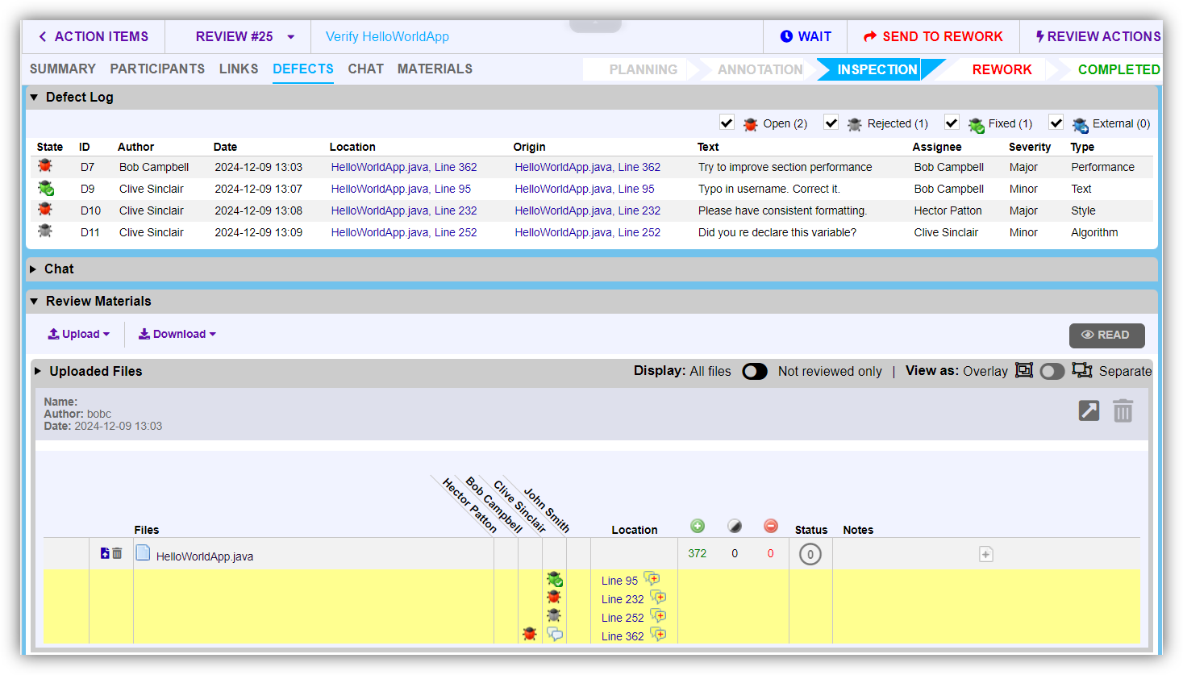
Task: Switch View as toggle to Separate
Action: (x=1052, y=371)
